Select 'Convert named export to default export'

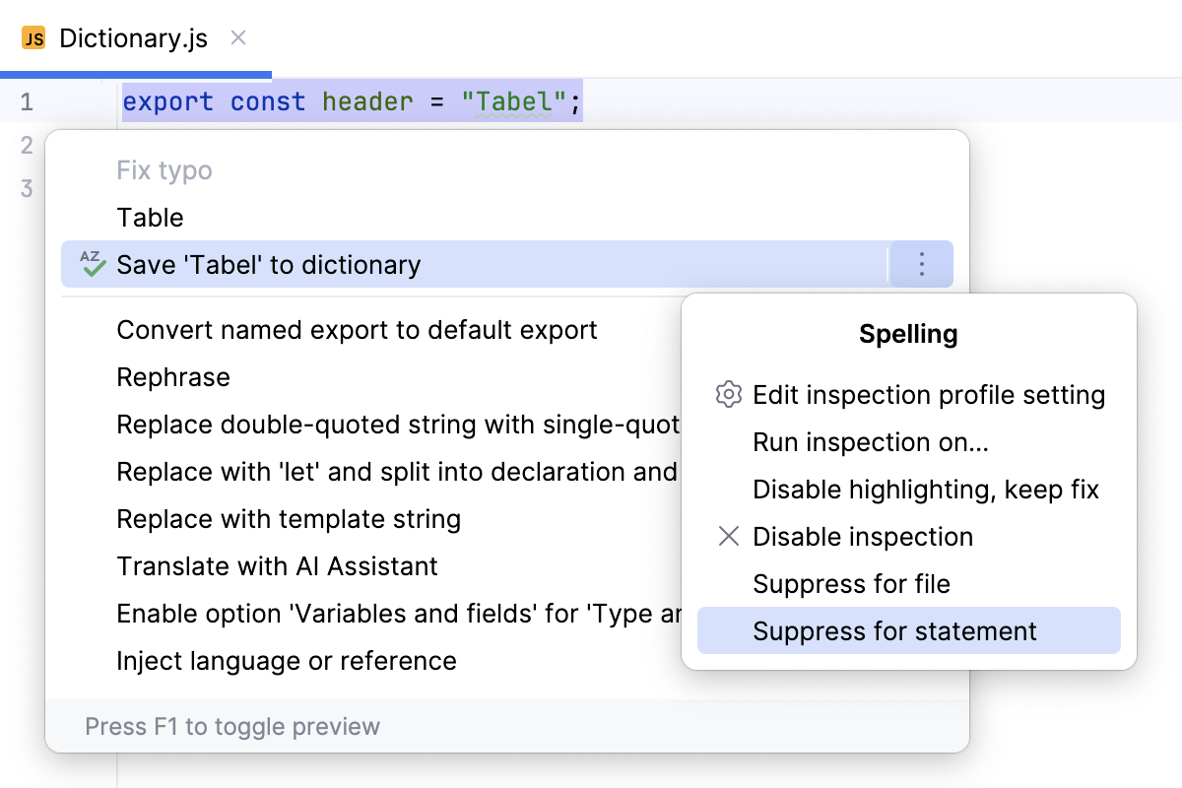coord(357,330)
